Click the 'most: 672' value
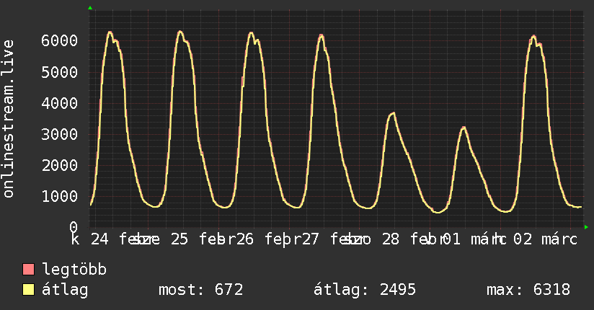Image resolution: width=594 pixels, height=310 pixels. [201, 290]
